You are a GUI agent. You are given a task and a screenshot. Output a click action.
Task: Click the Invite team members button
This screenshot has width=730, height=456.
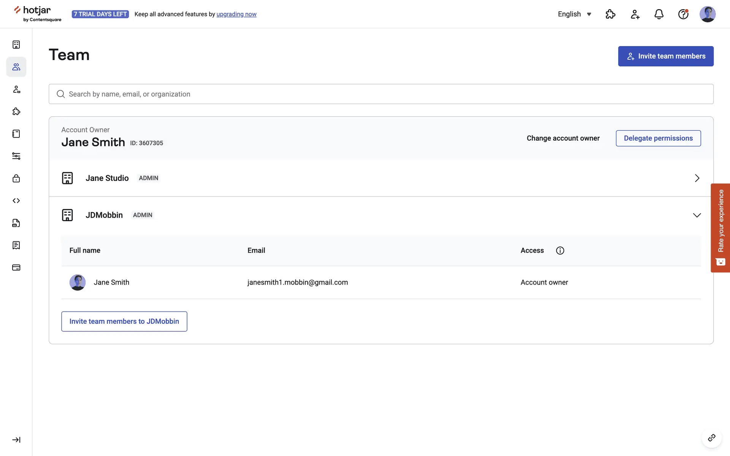(x=665, y=56)
